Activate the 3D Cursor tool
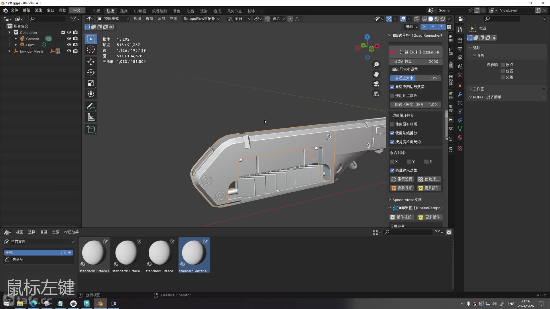The image size is (550, 309). pyautogui.click(x=91, y=49)
